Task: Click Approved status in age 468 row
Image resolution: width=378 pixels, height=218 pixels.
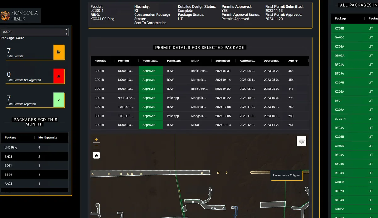Action: (151, 71)
